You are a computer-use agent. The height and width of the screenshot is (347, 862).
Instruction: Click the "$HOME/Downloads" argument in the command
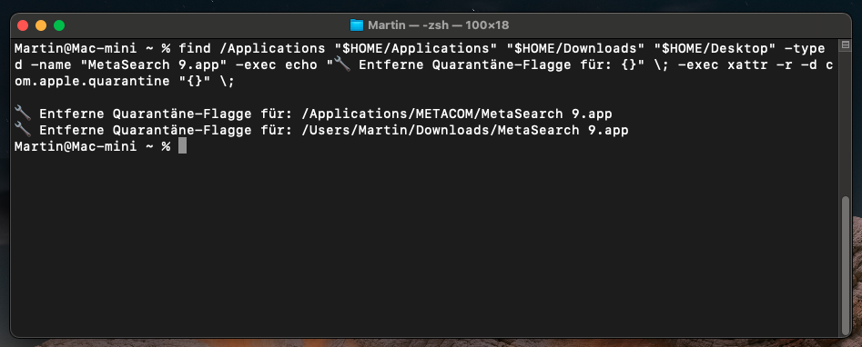(575, 48)
